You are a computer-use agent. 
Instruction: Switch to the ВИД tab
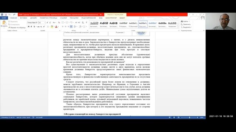(x=101, y=18)
